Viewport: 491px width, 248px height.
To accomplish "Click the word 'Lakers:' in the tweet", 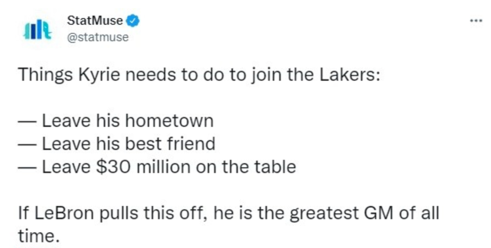I will [x=350, y=75].
